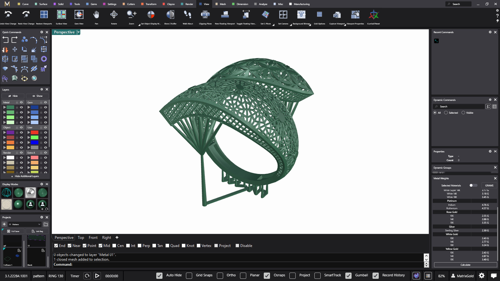500x281 pixels.
Task: Click the Redo View Change icon
Action: (x=26, y=15)
